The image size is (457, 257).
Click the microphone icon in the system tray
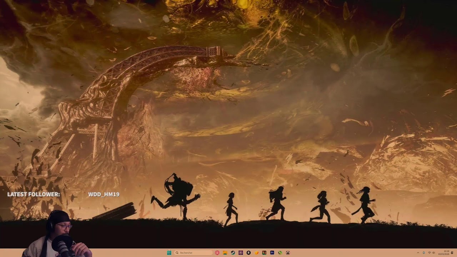coord(424,253)
